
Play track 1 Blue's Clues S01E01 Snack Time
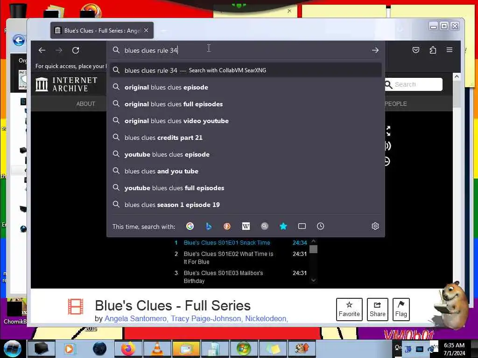point(227,242)
